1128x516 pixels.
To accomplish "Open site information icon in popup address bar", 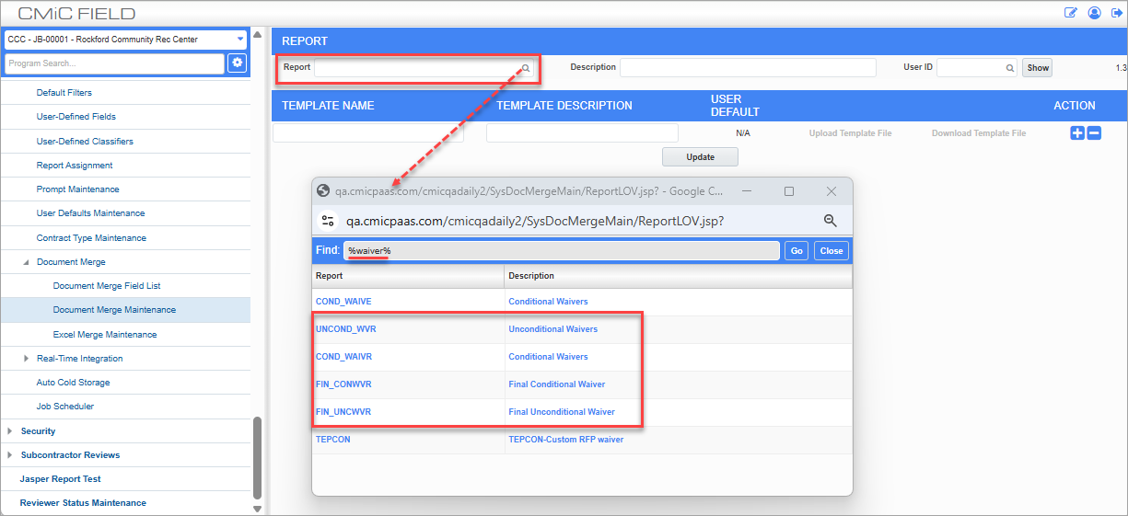I will tap(328, 221).
